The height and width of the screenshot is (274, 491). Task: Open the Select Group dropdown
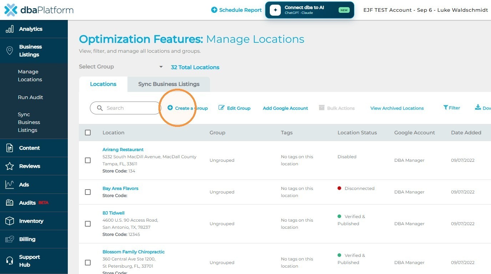[121, 67]
